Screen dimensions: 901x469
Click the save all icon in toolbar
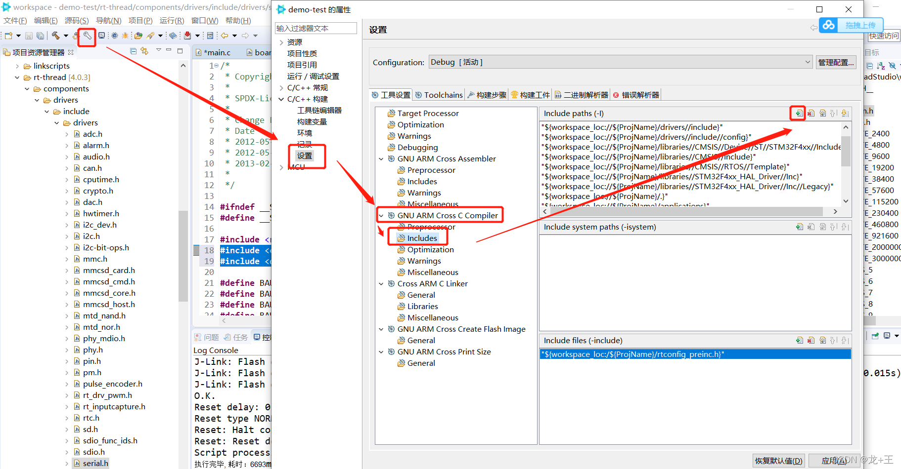(40, 36)
